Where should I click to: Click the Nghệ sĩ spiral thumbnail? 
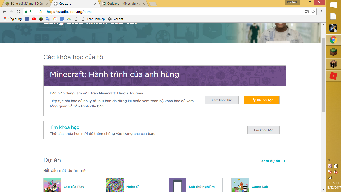pos(115,185)
